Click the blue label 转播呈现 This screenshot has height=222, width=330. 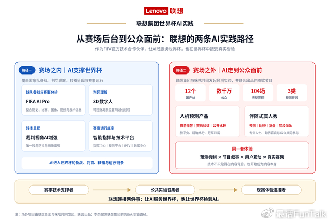click(x=33, y=128)
